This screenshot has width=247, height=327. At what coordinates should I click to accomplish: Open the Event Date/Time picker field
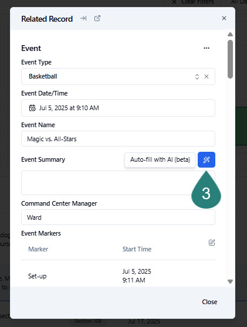click(x=118, y=108)
